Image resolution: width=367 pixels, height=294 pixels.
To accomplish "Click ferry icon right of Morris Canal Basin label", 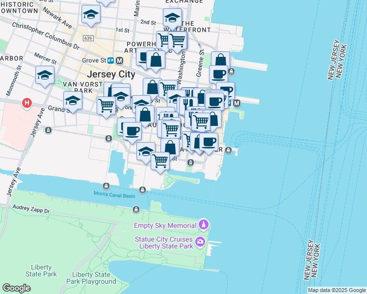I will coord(143,190).
